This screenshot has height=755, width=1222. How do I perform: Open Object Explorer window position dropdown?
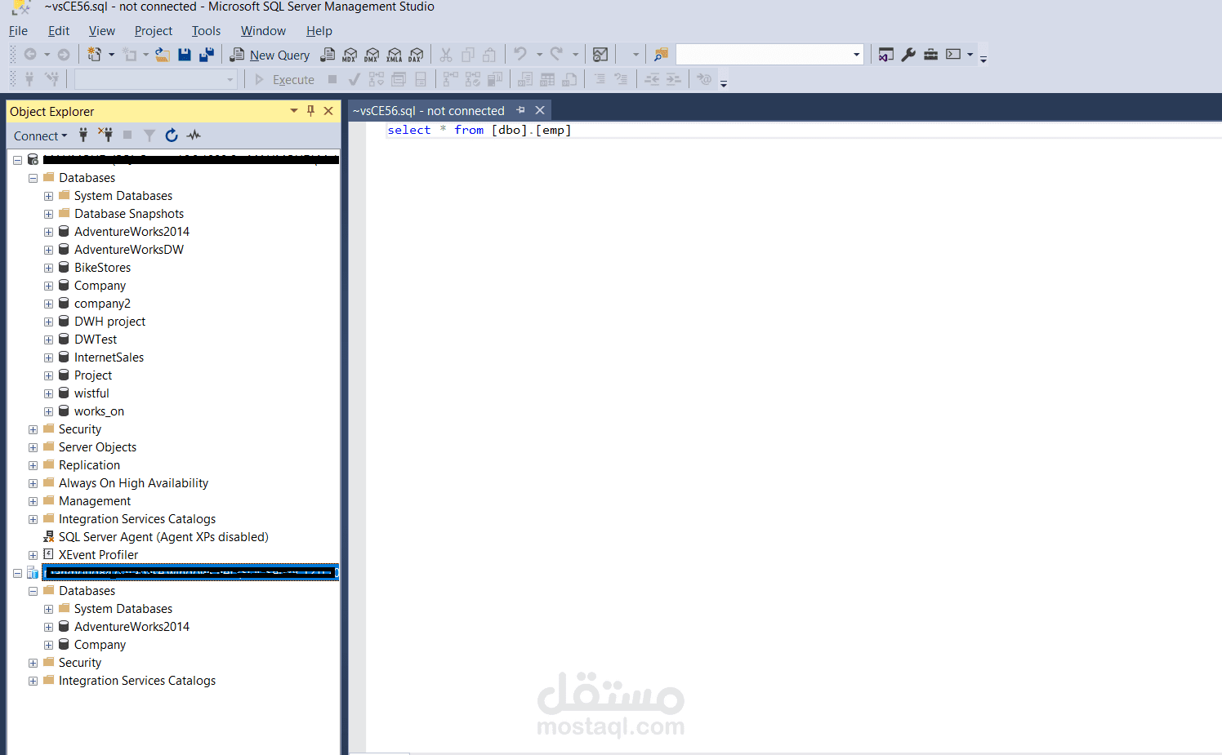pos(294,111)
